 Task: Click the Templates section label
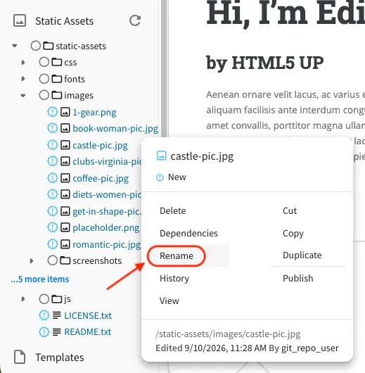pos(60,358)
